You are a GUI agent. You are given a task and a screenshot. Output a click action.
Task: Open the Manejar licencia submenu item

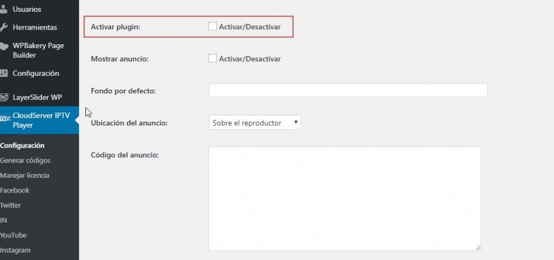click(25, 175)
